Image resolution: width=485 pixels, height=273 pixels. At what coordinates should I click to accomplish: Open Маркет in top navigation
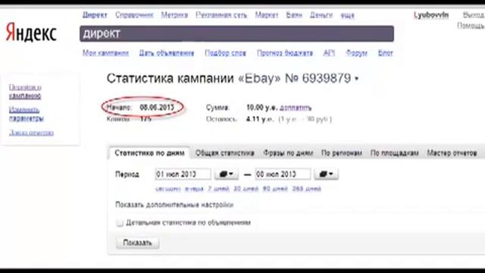267,15
